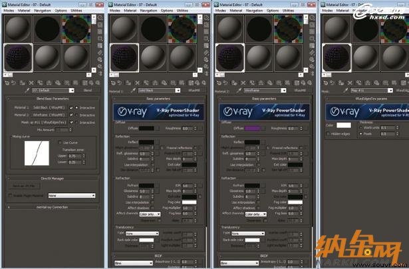
Task: Click Reset Map X icon in the Solid Black window
Action: [137, 83]
